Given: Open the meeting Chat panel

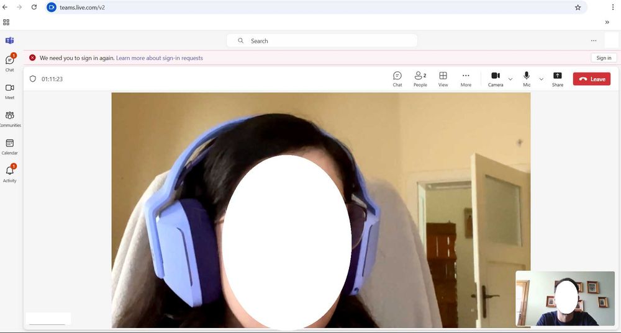Looking at the screenshot, I should [x=397, y=79].
